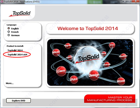Click the Master Your Manufacturing Process banner
This screenshot has width=140, height=108.
click(x=110, y=99)
